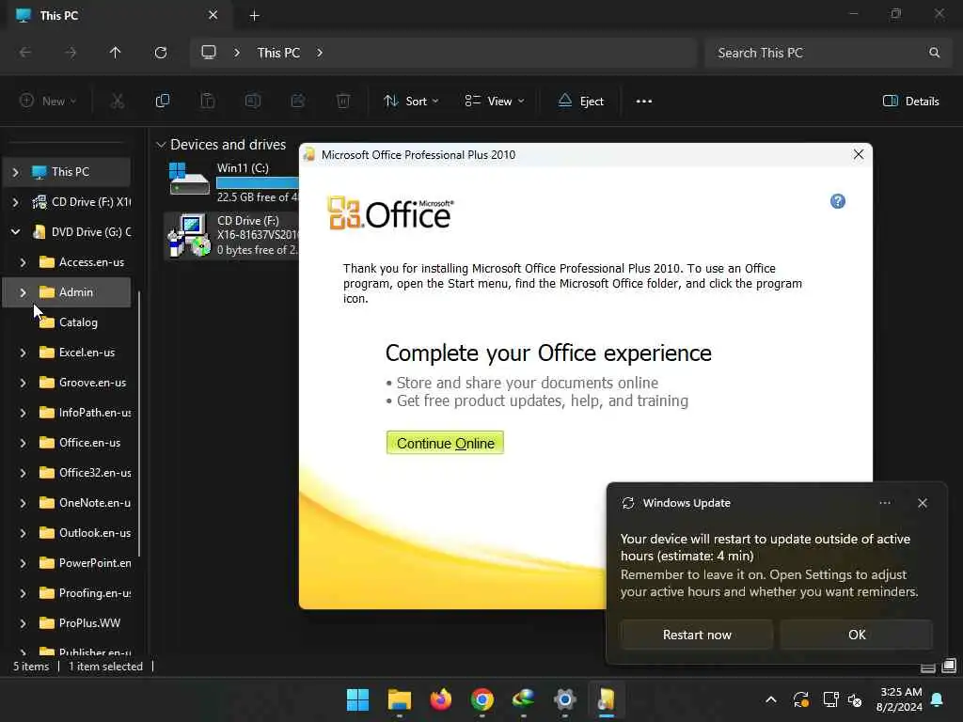Select Office32.en-us folder

(x=85, y=473)
